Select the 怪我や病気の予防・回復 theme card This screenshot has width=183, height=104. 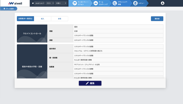32,61
